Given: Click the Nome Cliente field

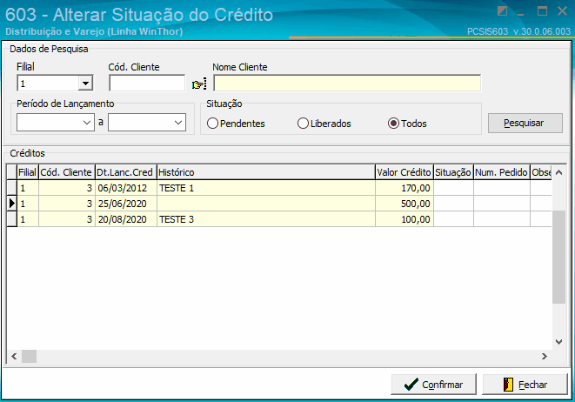Looking at the screenshot, I should pyautogui.click(x=347, y=83).
